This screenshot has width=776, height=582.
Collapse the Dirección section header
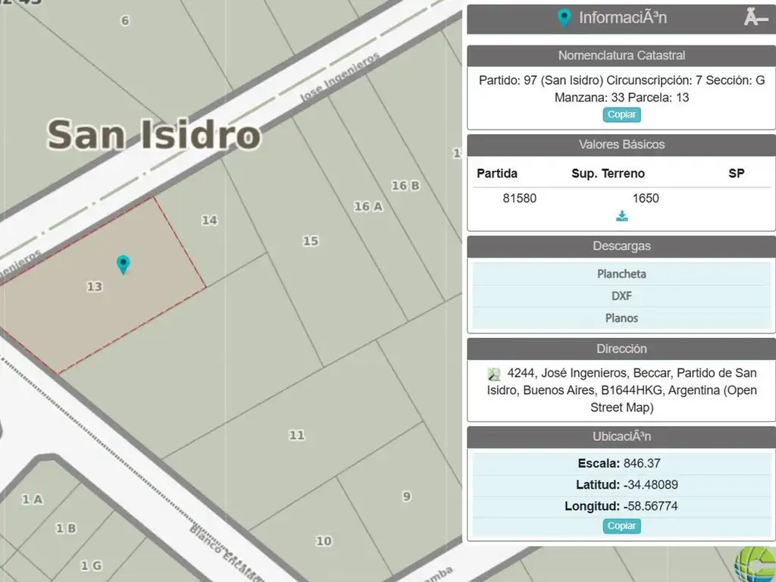tap(621, 349)
